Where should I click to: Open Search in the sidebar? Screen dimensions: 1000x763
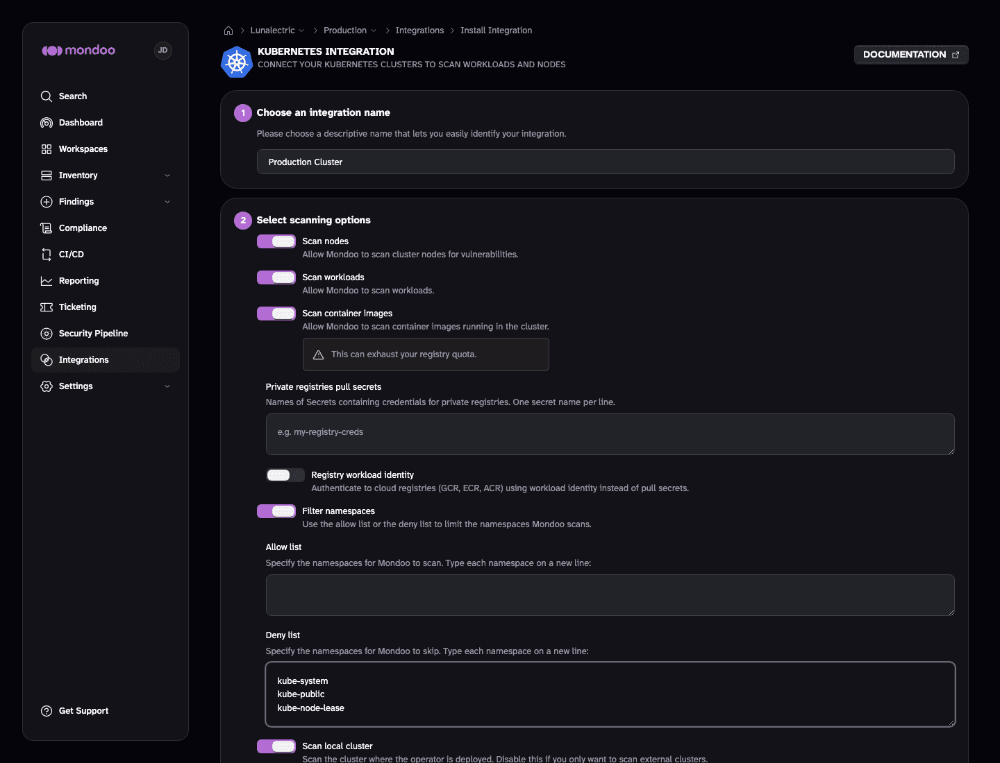[106, 96]
